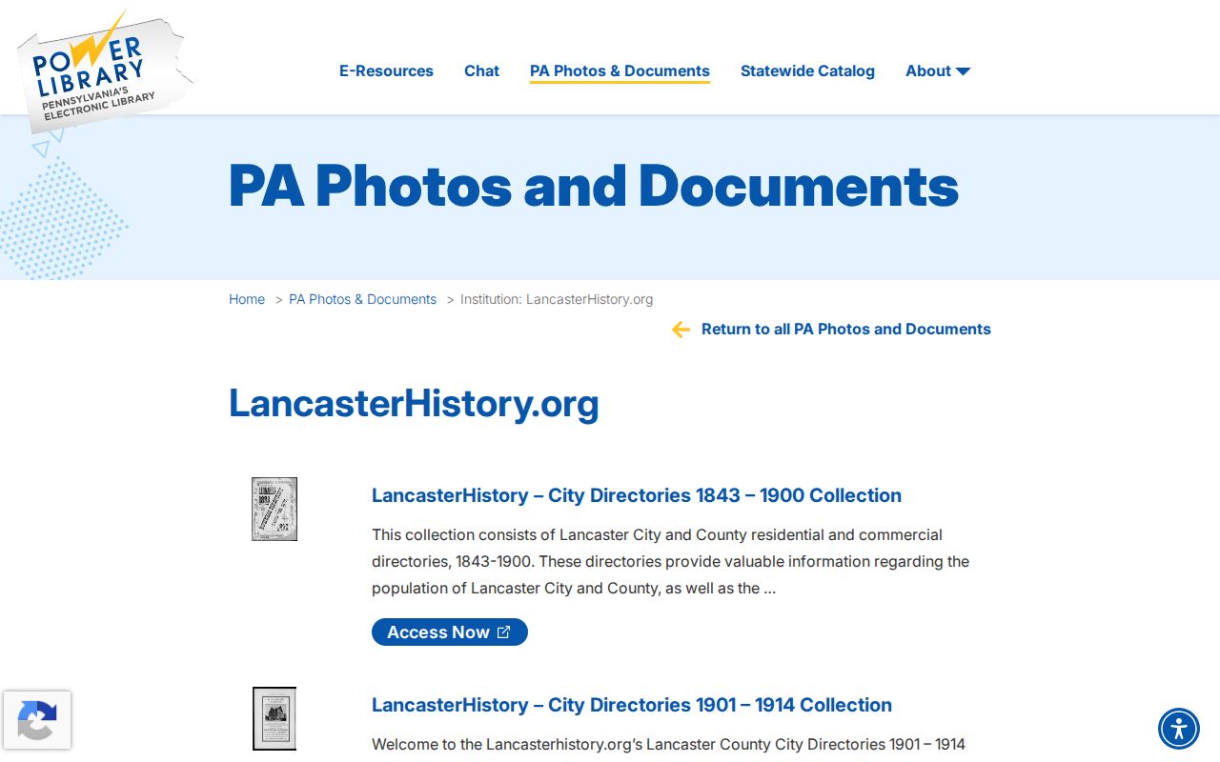Click the 1843–1900 collection description text

point(671,561)
